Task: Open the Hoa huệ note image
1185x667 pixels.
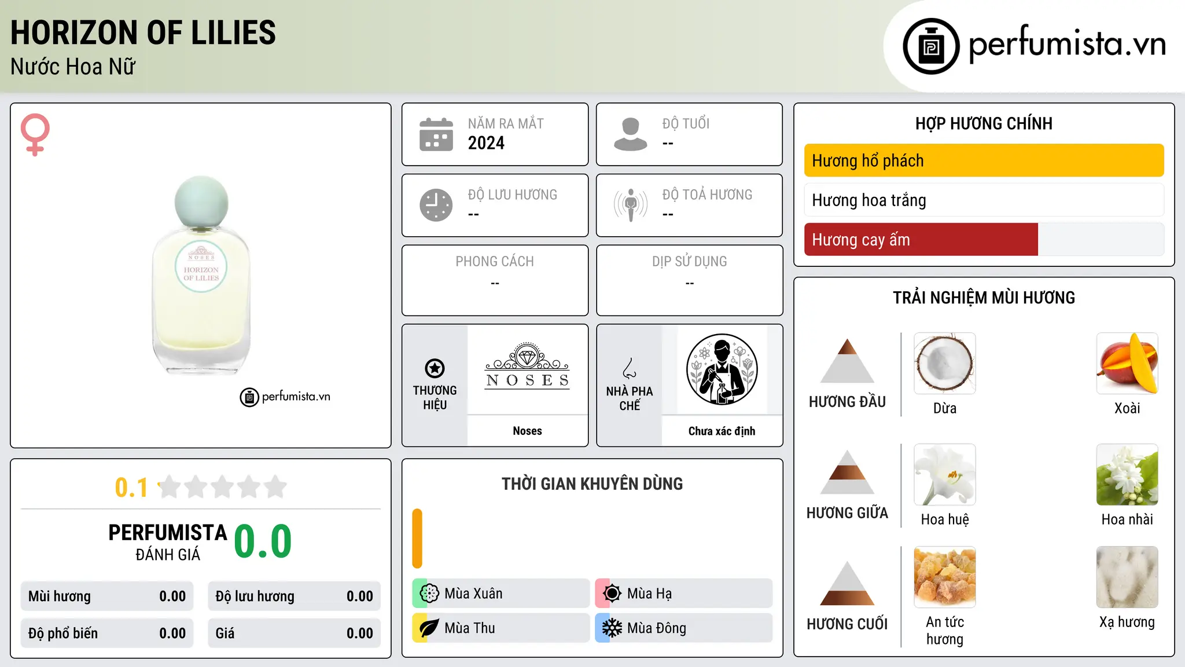Action: coord(945,475)
